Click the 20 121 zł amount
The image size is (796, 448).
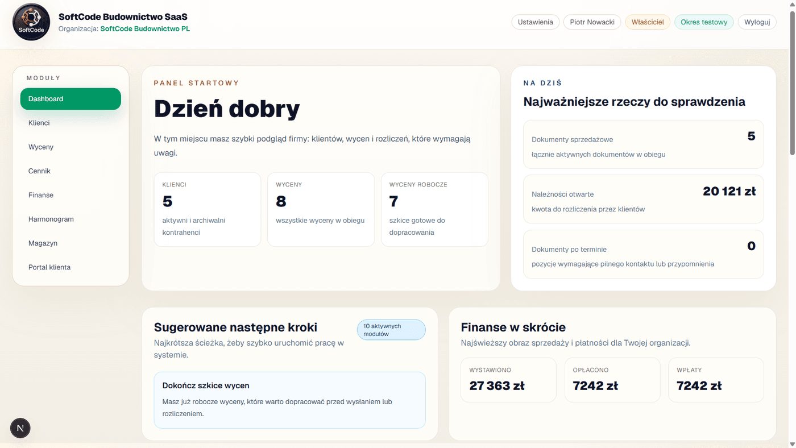tap(729, 192)
